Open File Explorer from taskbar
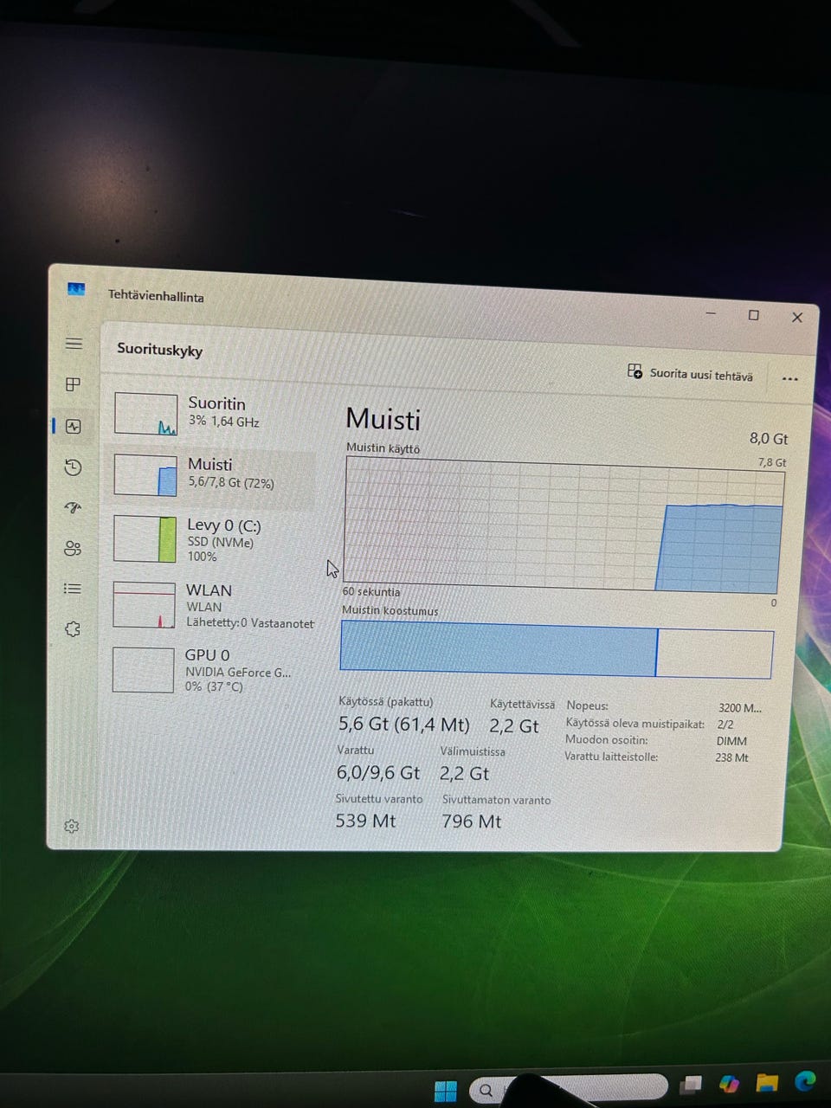This screenshot has width=831, height=1108. (767, 1082)
